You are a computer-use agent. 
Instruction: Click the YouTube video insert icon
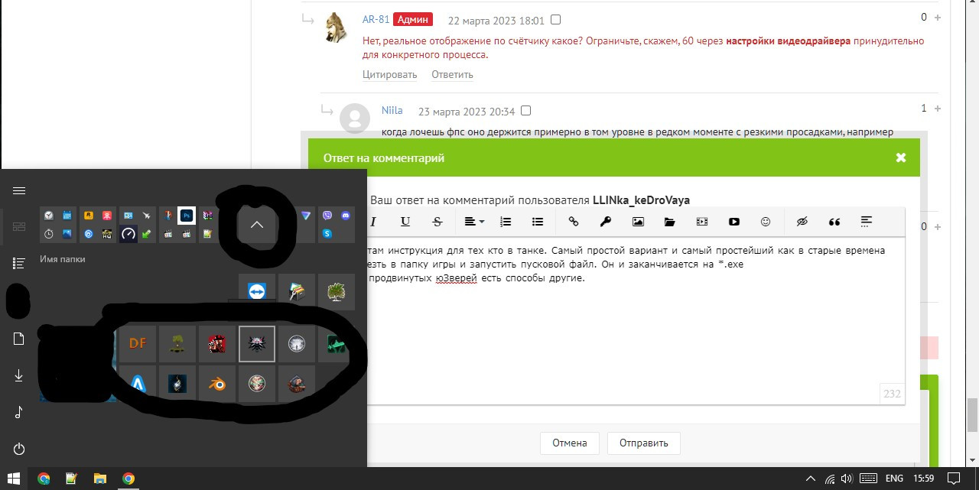pyautogui.click(x=734, y=222)
